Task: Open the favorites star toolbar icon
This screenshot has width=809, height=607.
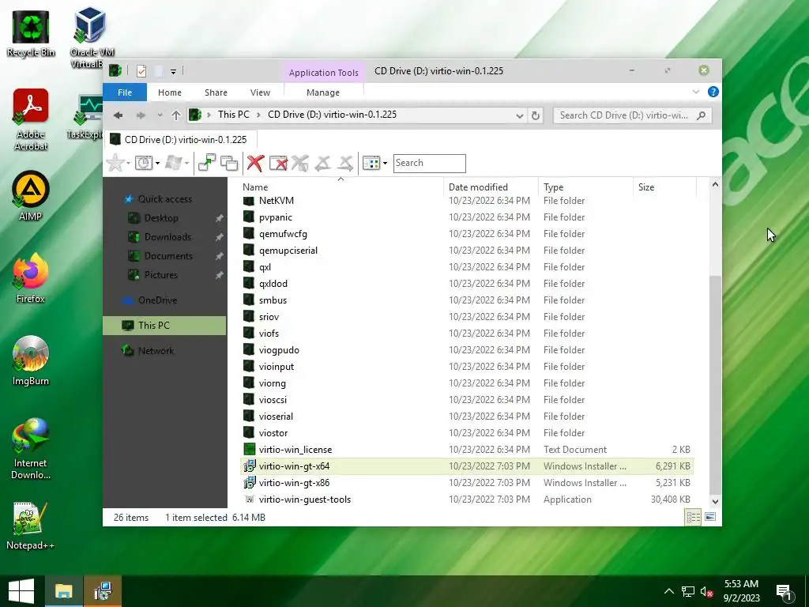Action: coord(115,163)
